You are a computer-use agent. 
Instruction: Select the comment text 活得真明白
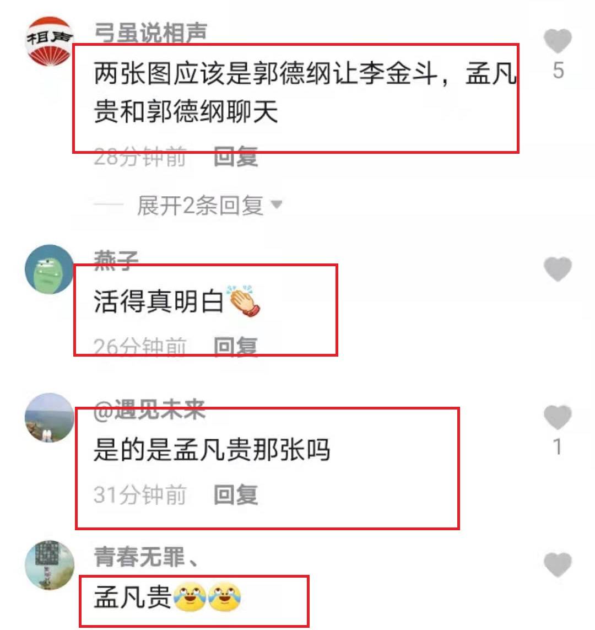point(159,301)
